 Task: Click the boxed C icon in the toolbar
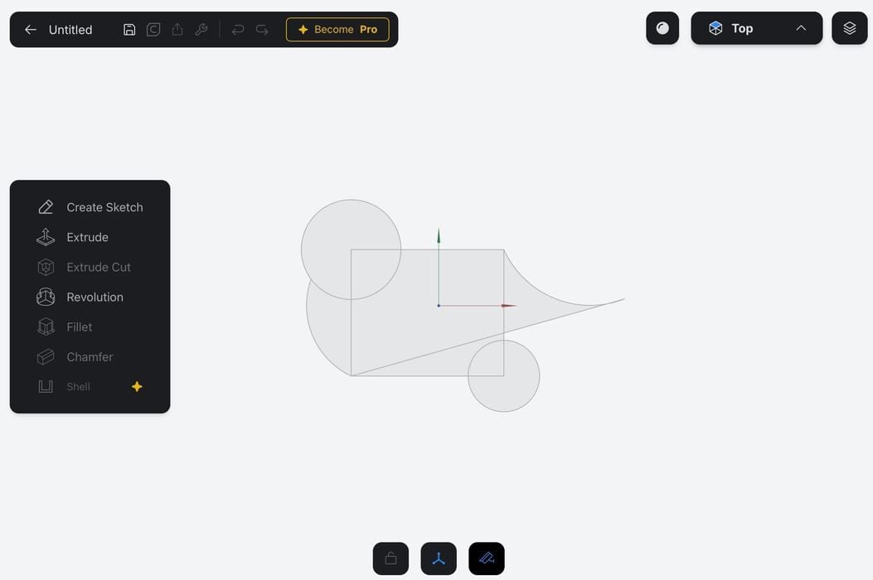(x=153, y=30)
